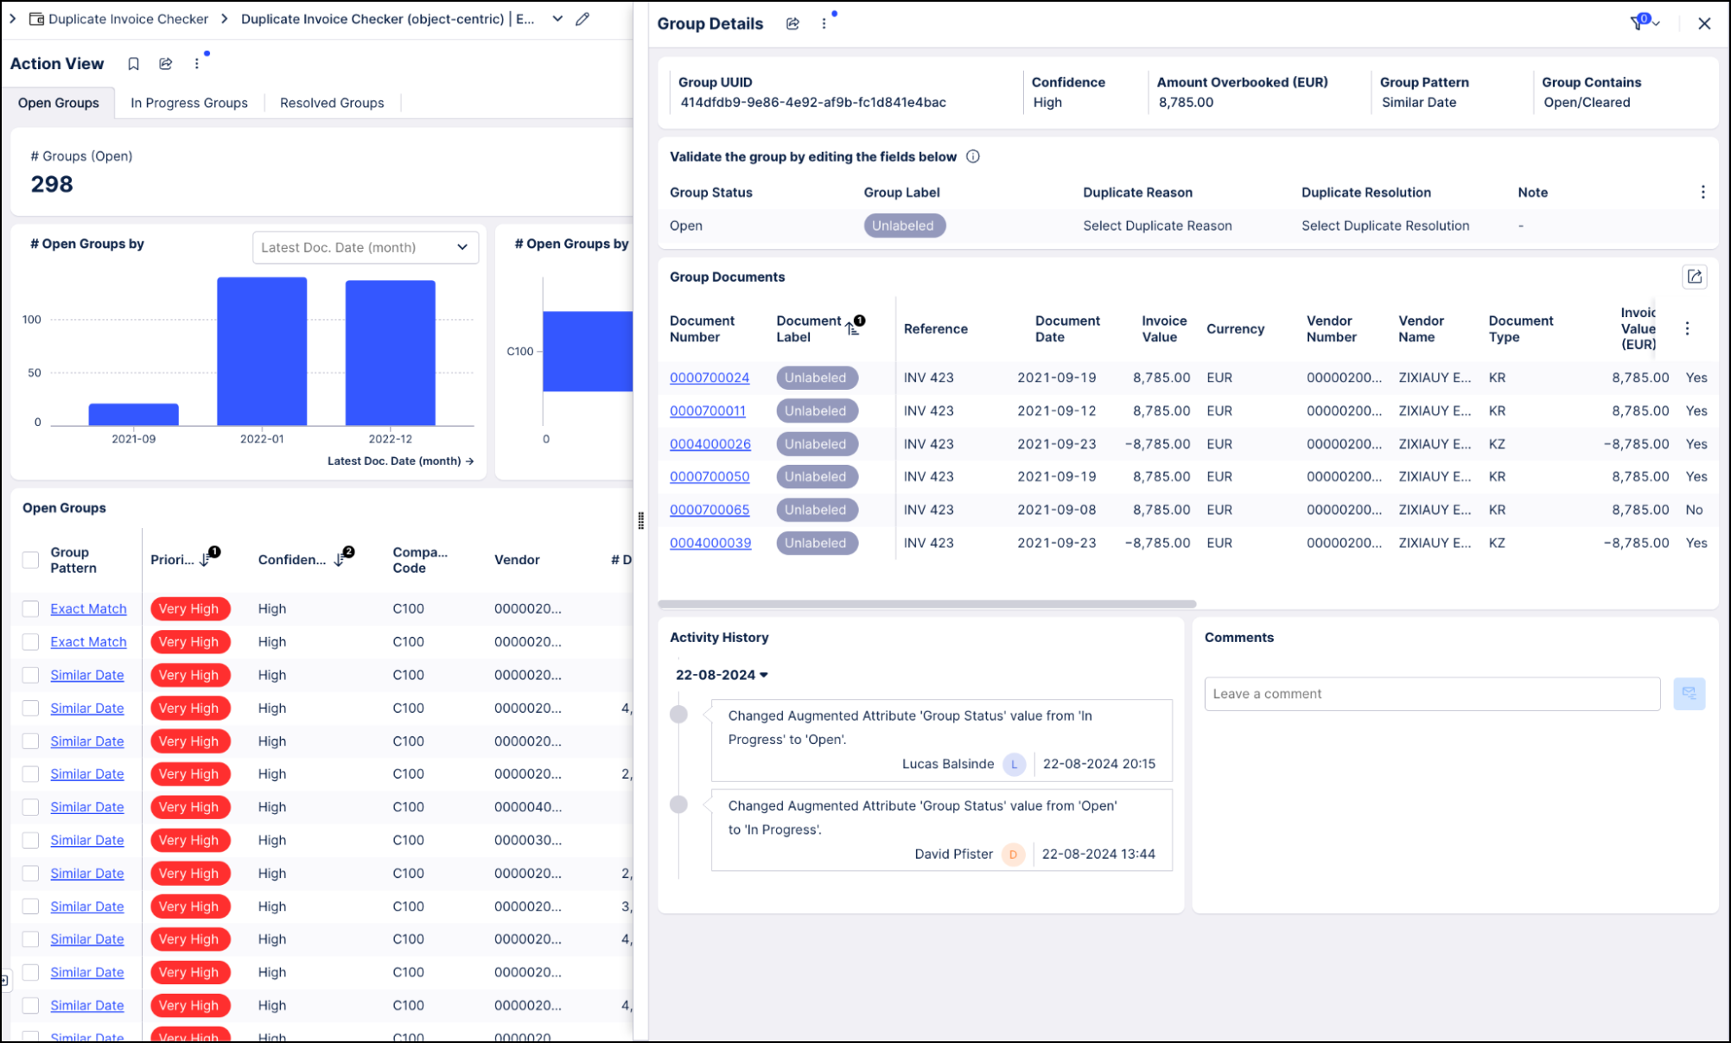This screenshot has height=1043, width=1731.
Task: Open document number 0000700024
Action: pos(710,378)
